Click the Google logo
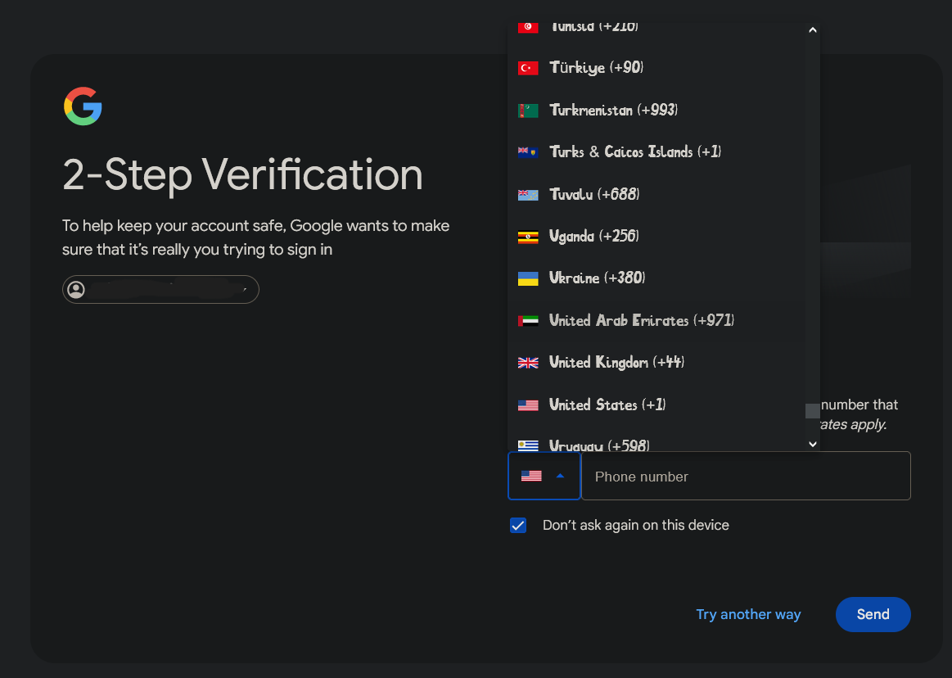Screen dimensions: 952x678 point(83,106)
